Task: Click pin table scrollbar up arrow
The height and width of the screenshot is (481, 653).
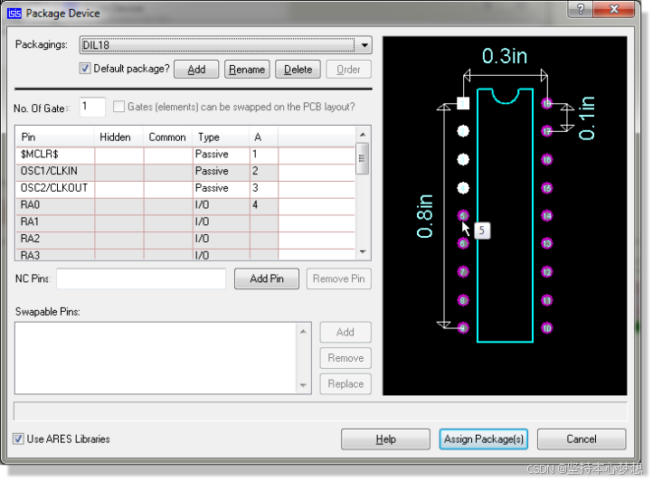Action: coord(363,135)
